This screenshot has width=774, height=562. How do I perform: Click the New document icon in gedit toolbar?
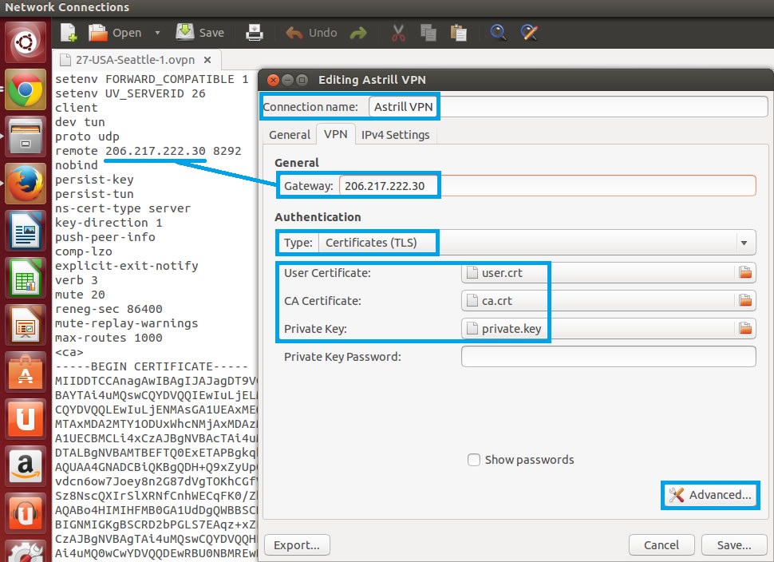[69, 33]
